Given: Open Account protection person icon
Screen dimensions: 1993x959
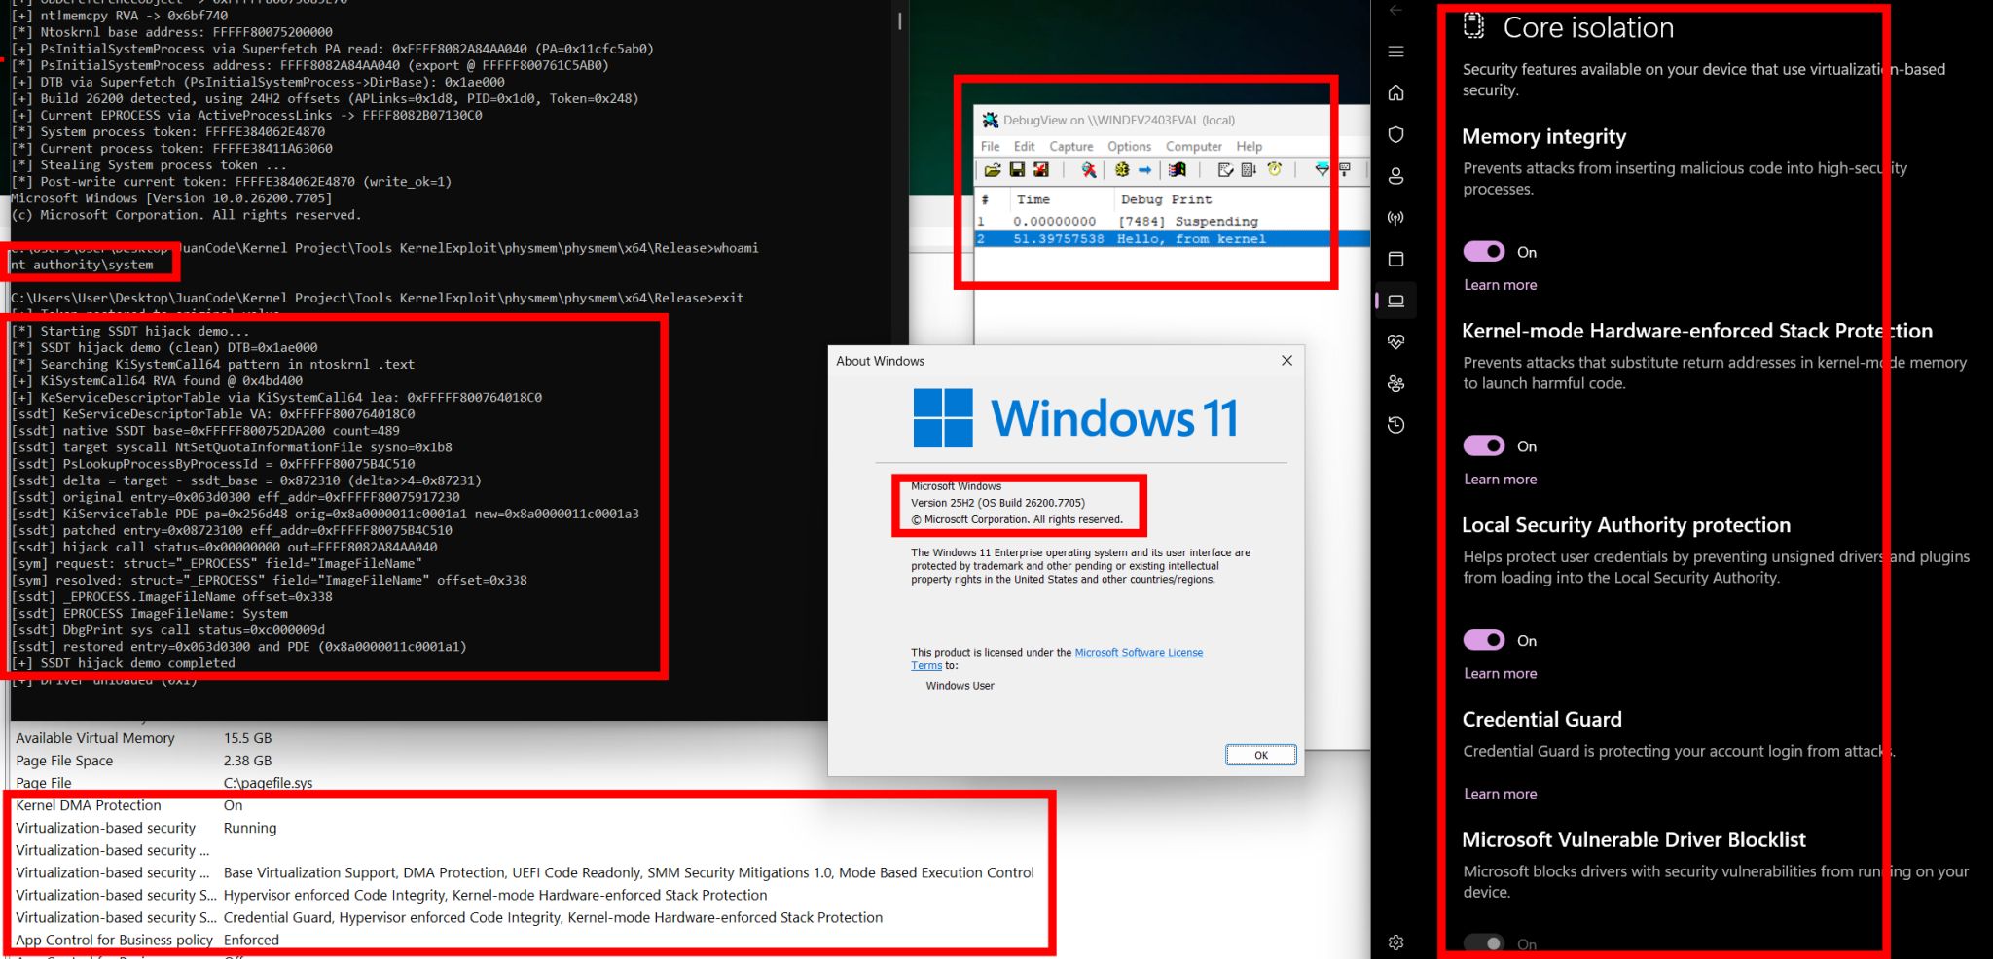Looking at the screenshot, I should tap(1395, 176).
